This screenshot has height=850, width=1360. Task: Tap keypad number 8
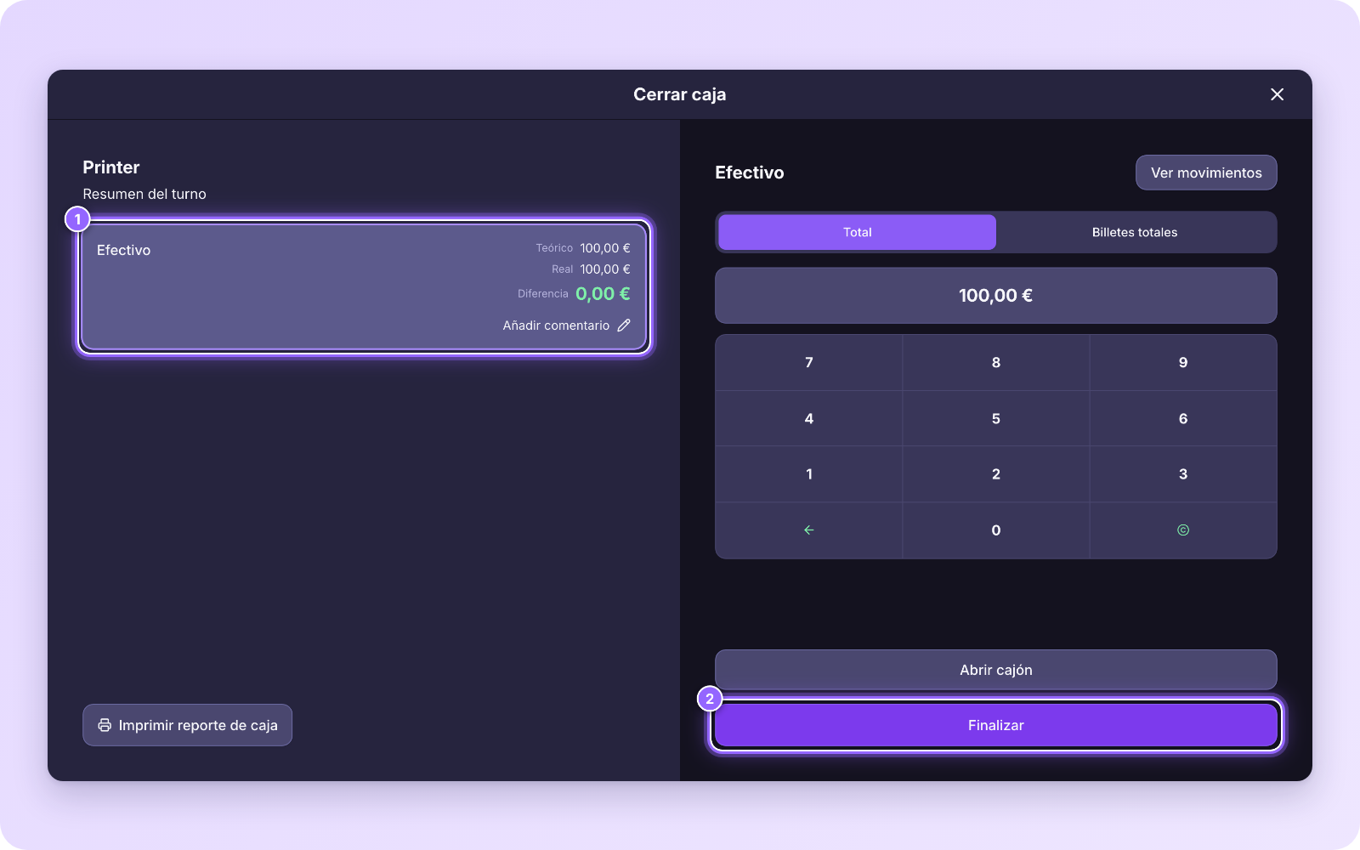tap(996, 363)
